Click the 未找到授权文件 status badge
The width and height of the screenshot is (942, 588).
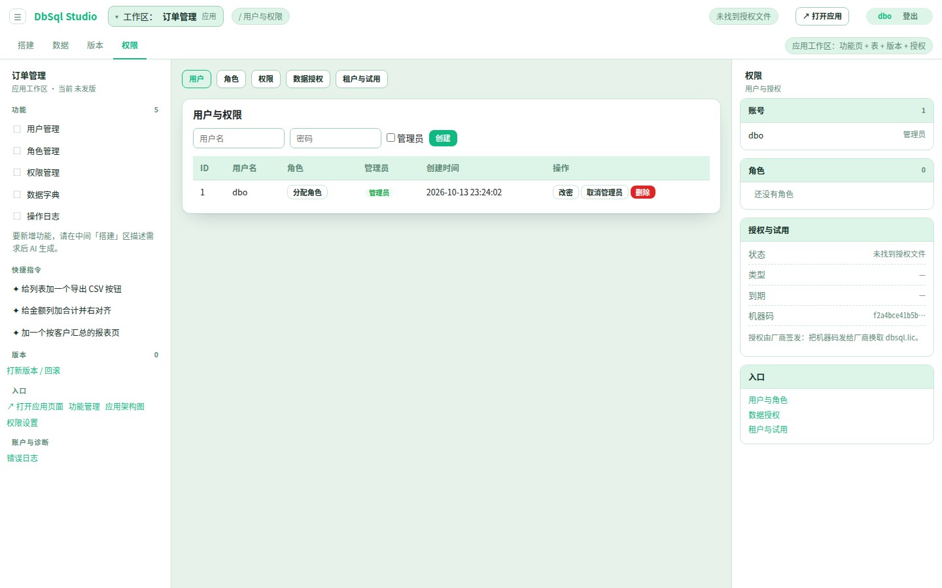[x=743, y=16]
